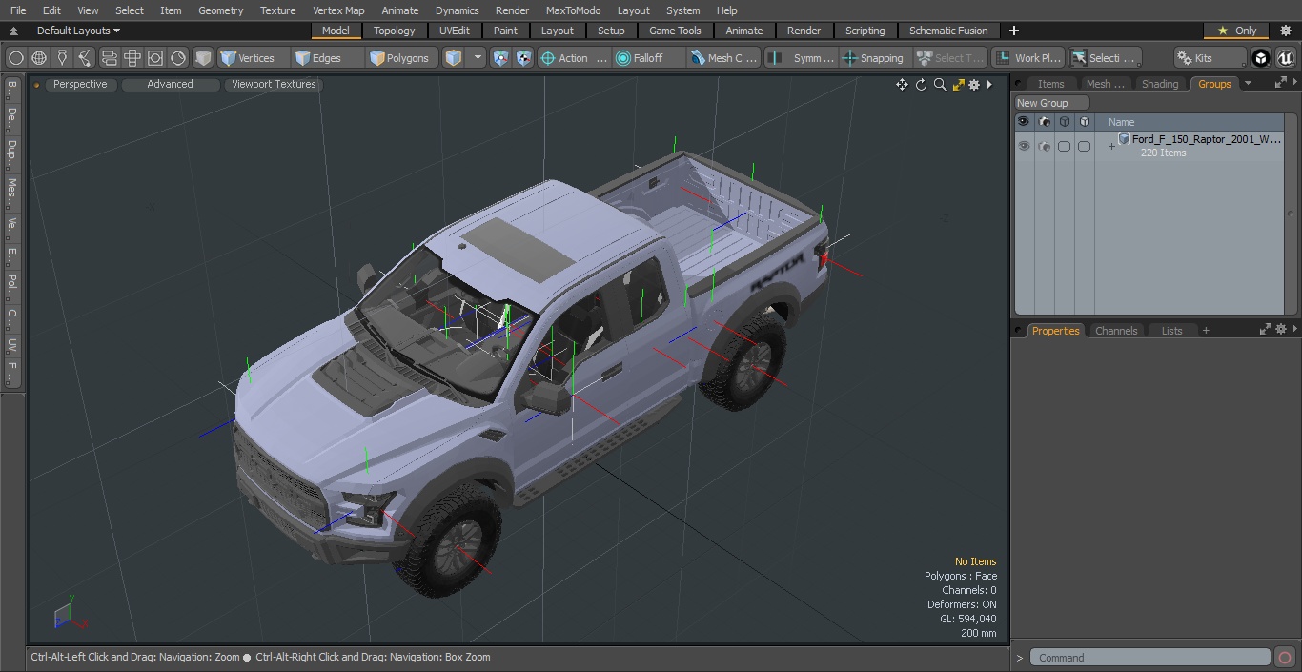Open the Geometry menu
Image resolution: width=1302 pixels, height=672 pixels.
(x=220, y=10)
